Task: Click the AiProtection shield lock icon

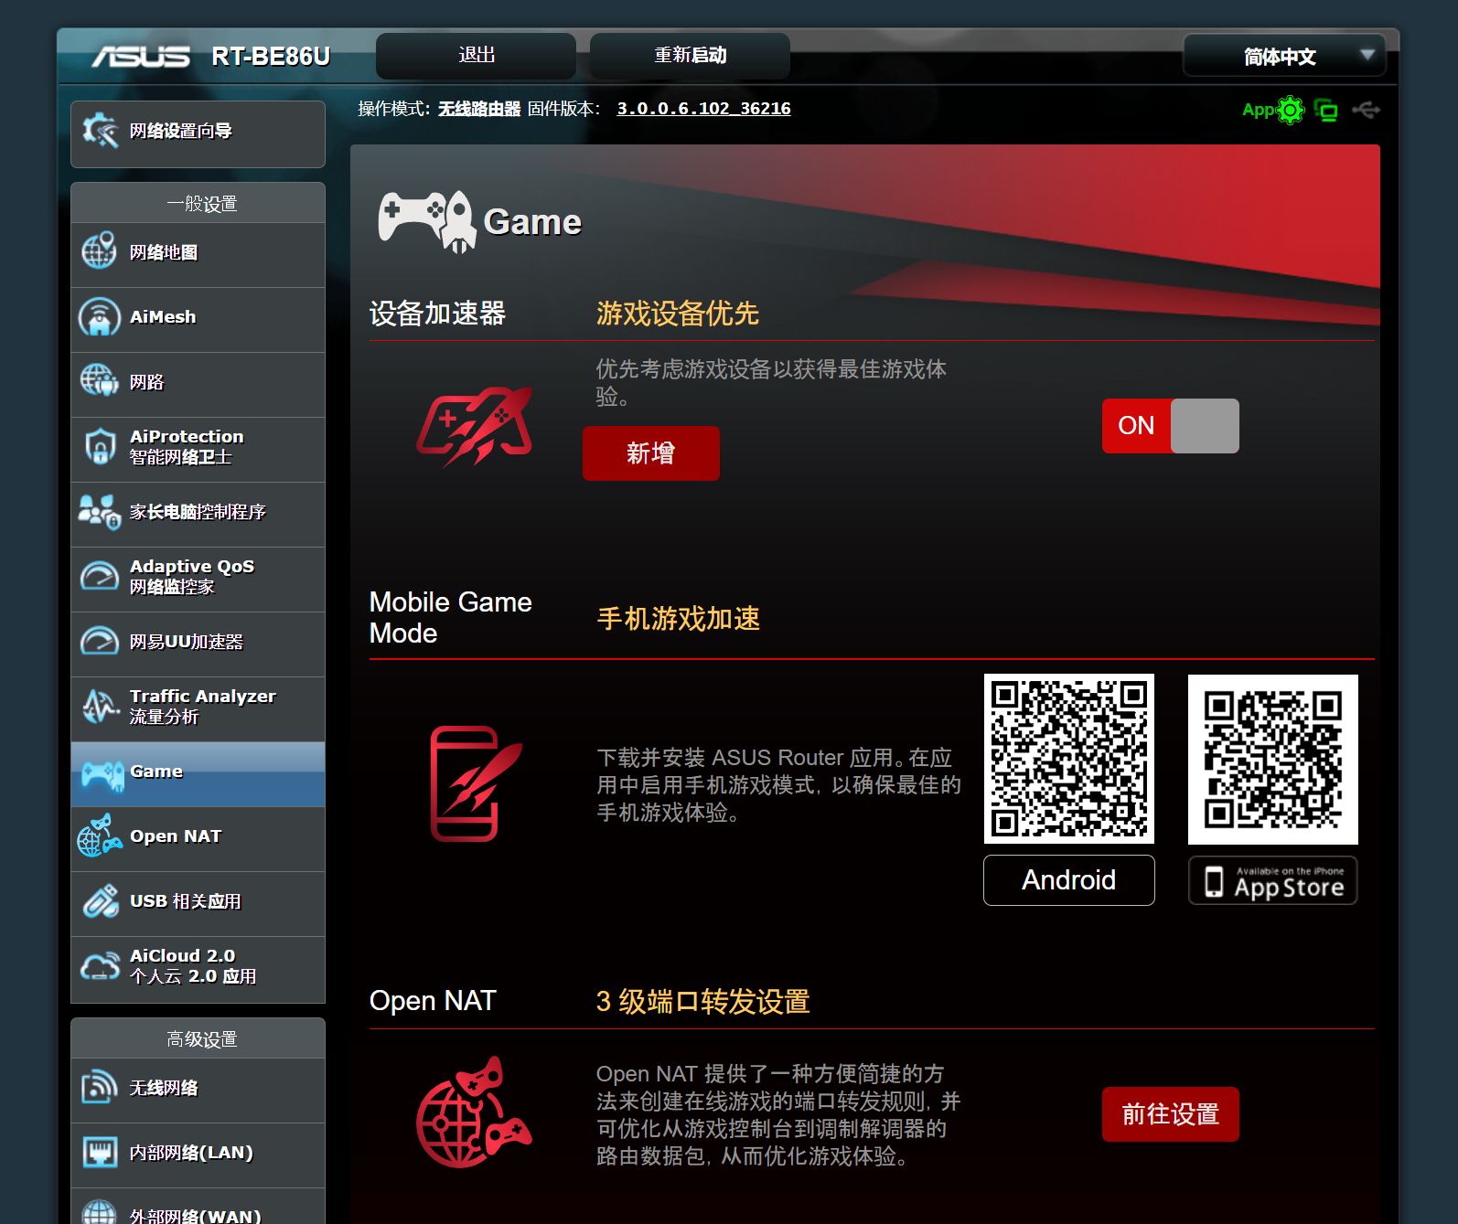Action: pos(99,446)
